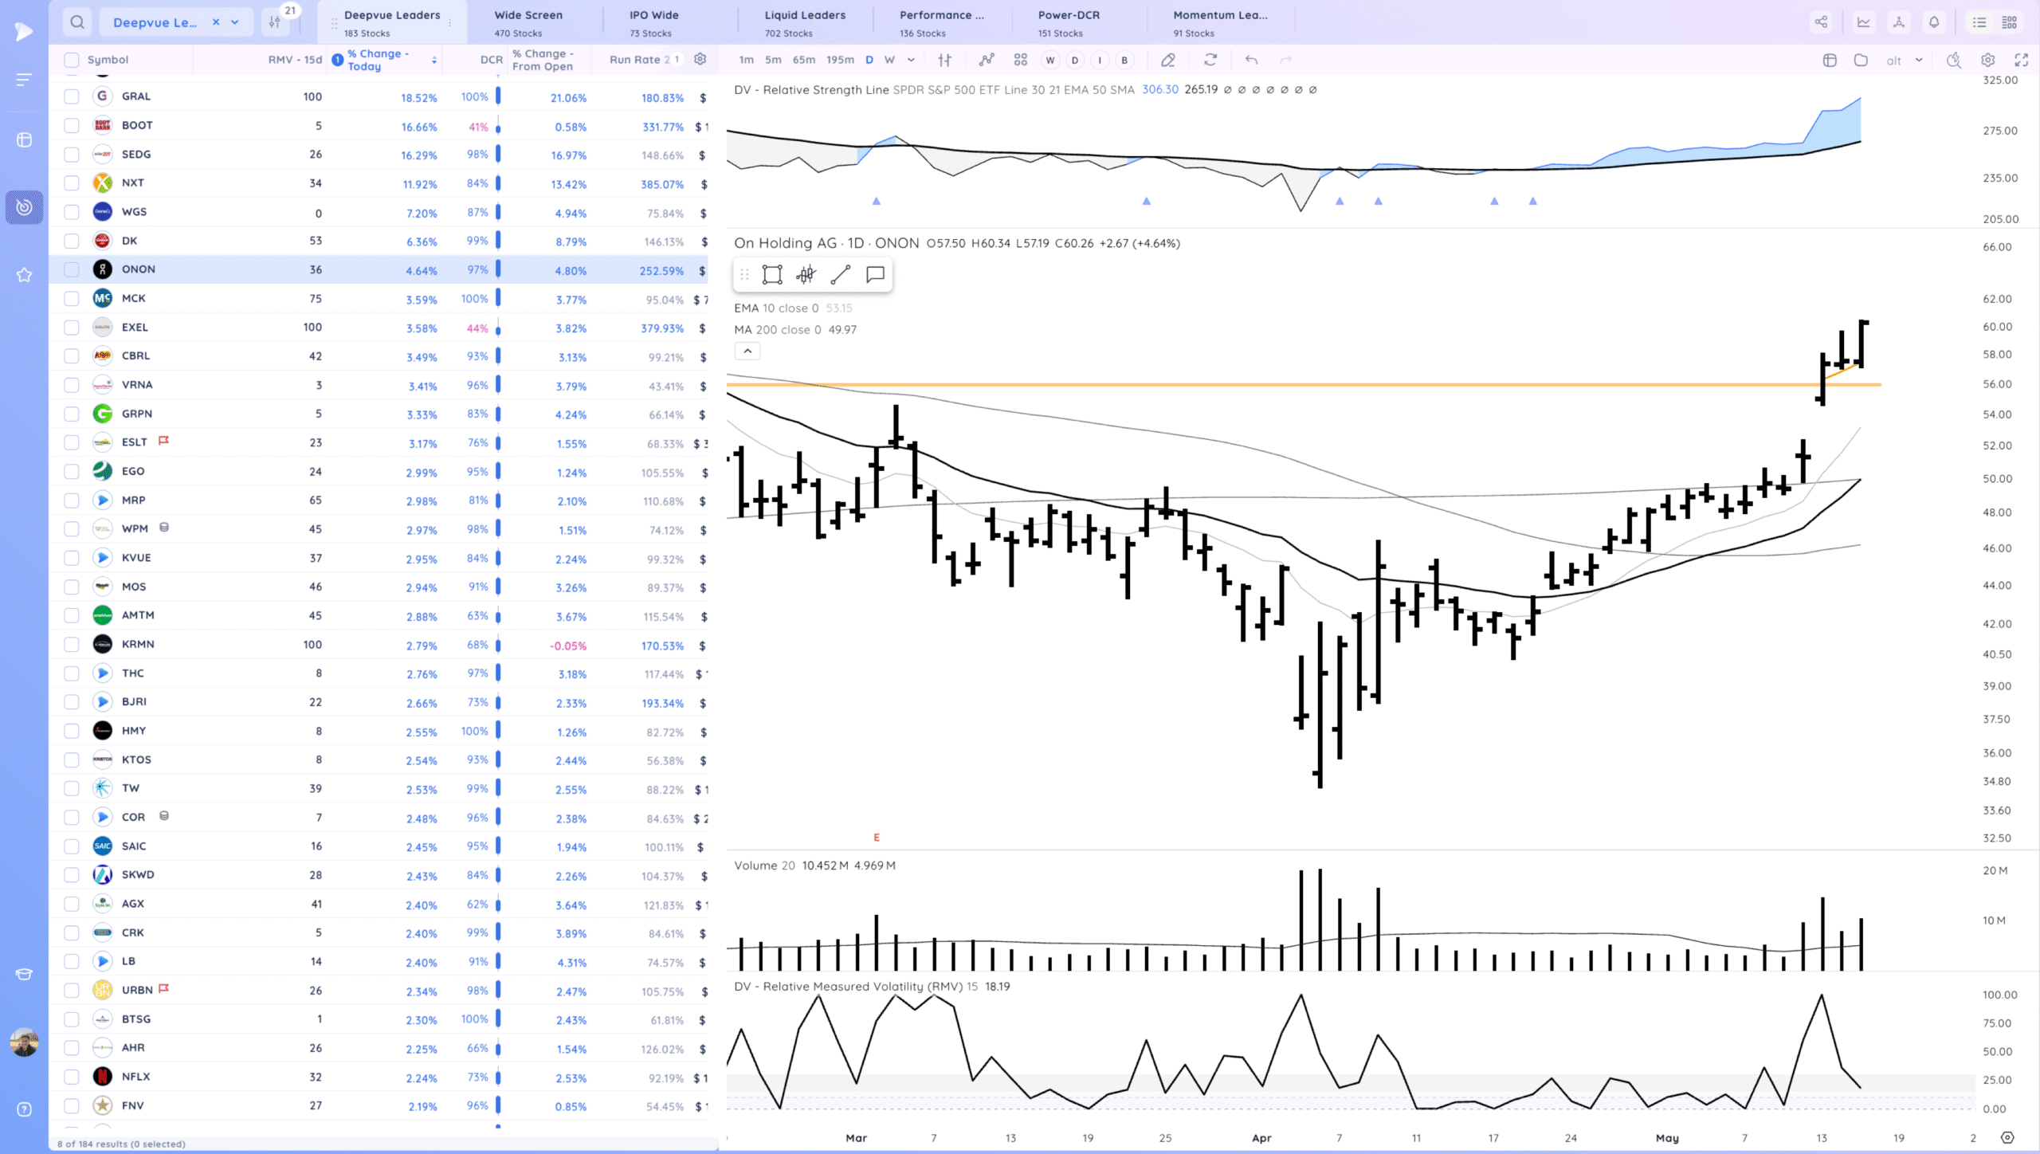
Task: Expand the Deepvue Le... screener dropdown
Action: click(x=235, y=22)
